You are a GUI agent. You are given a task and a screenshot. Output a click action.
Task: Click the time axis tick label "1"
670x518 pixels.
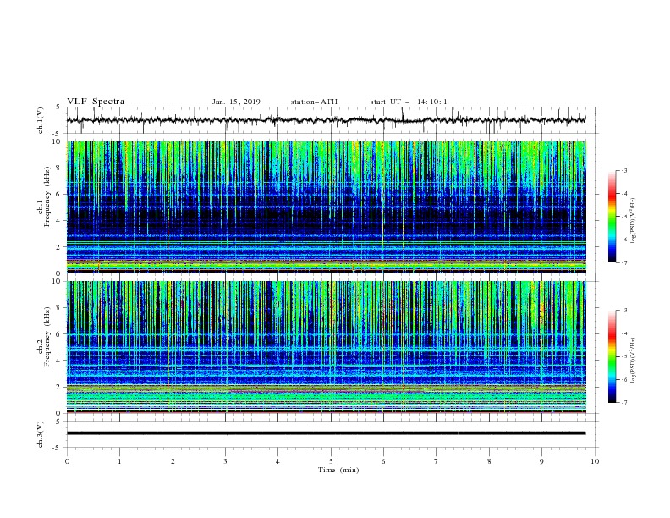point(119,461)
